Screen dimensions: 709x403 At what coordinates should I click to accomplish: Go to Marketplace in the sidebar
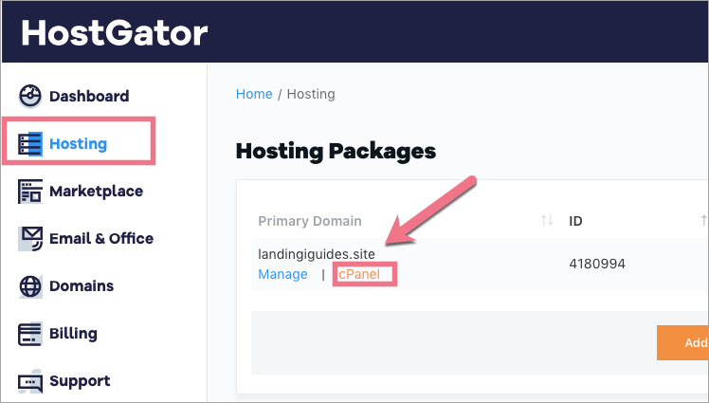[96, 192]
